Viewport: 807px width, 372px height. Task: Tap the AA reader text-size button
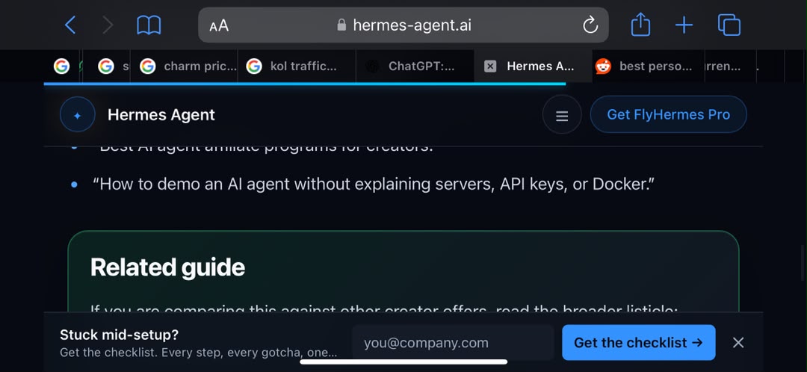(219, 25)
